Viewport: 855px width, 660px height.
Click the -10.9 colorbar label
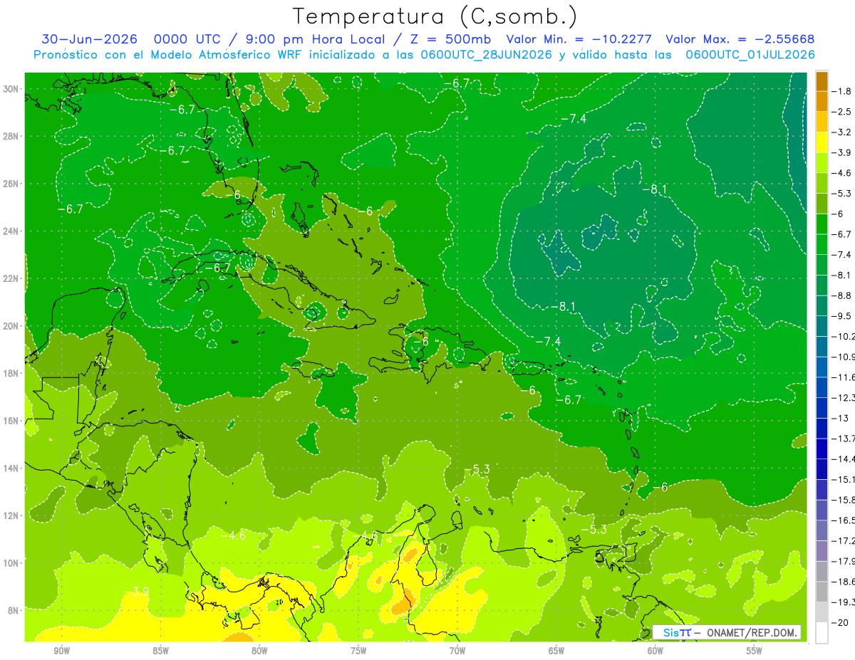pos(842,357)
